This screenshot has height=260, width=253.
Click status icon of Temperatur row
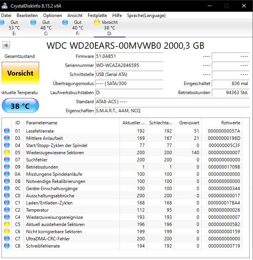(x=7, y=210)
